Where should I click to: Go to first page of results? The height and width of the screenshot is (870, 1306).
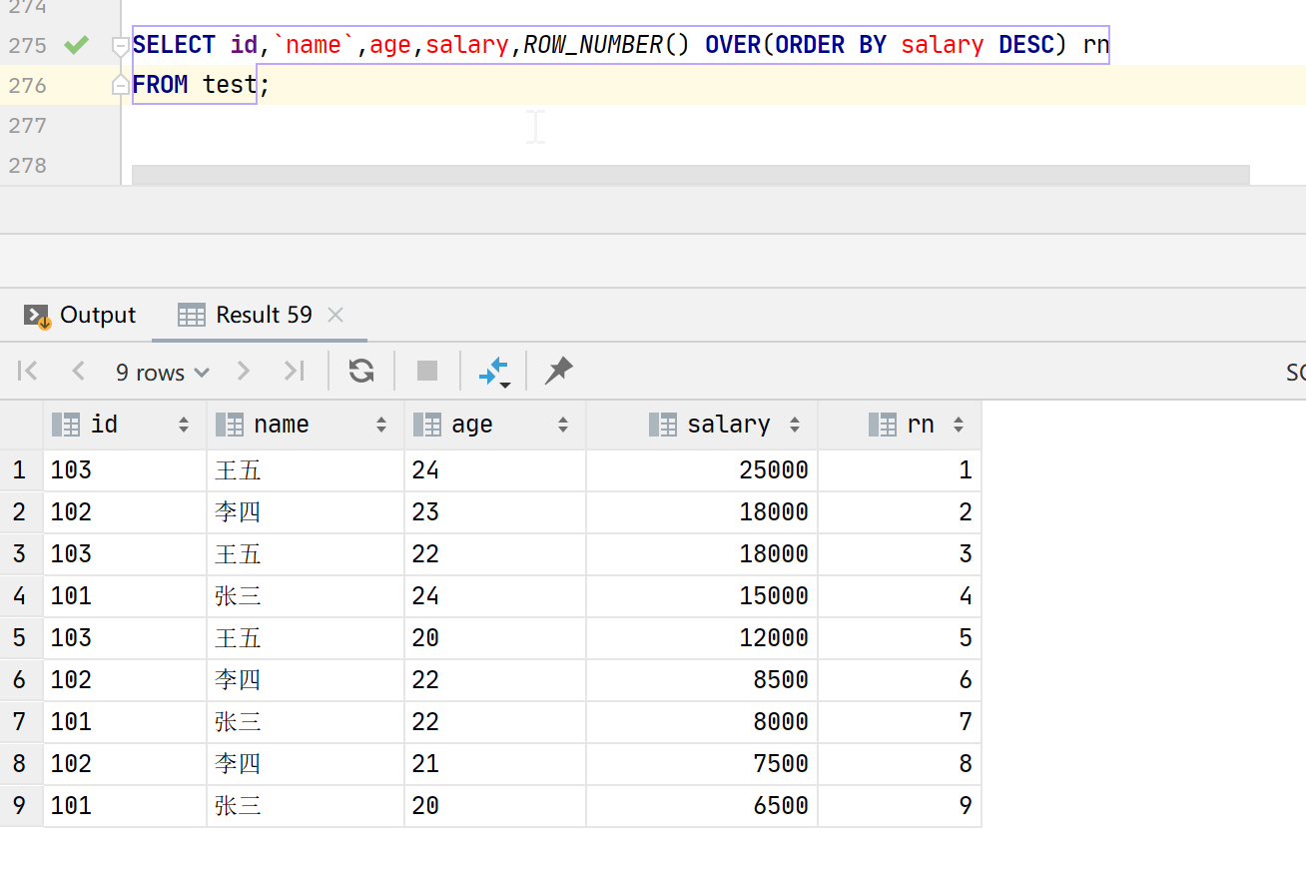click(28, 372)
